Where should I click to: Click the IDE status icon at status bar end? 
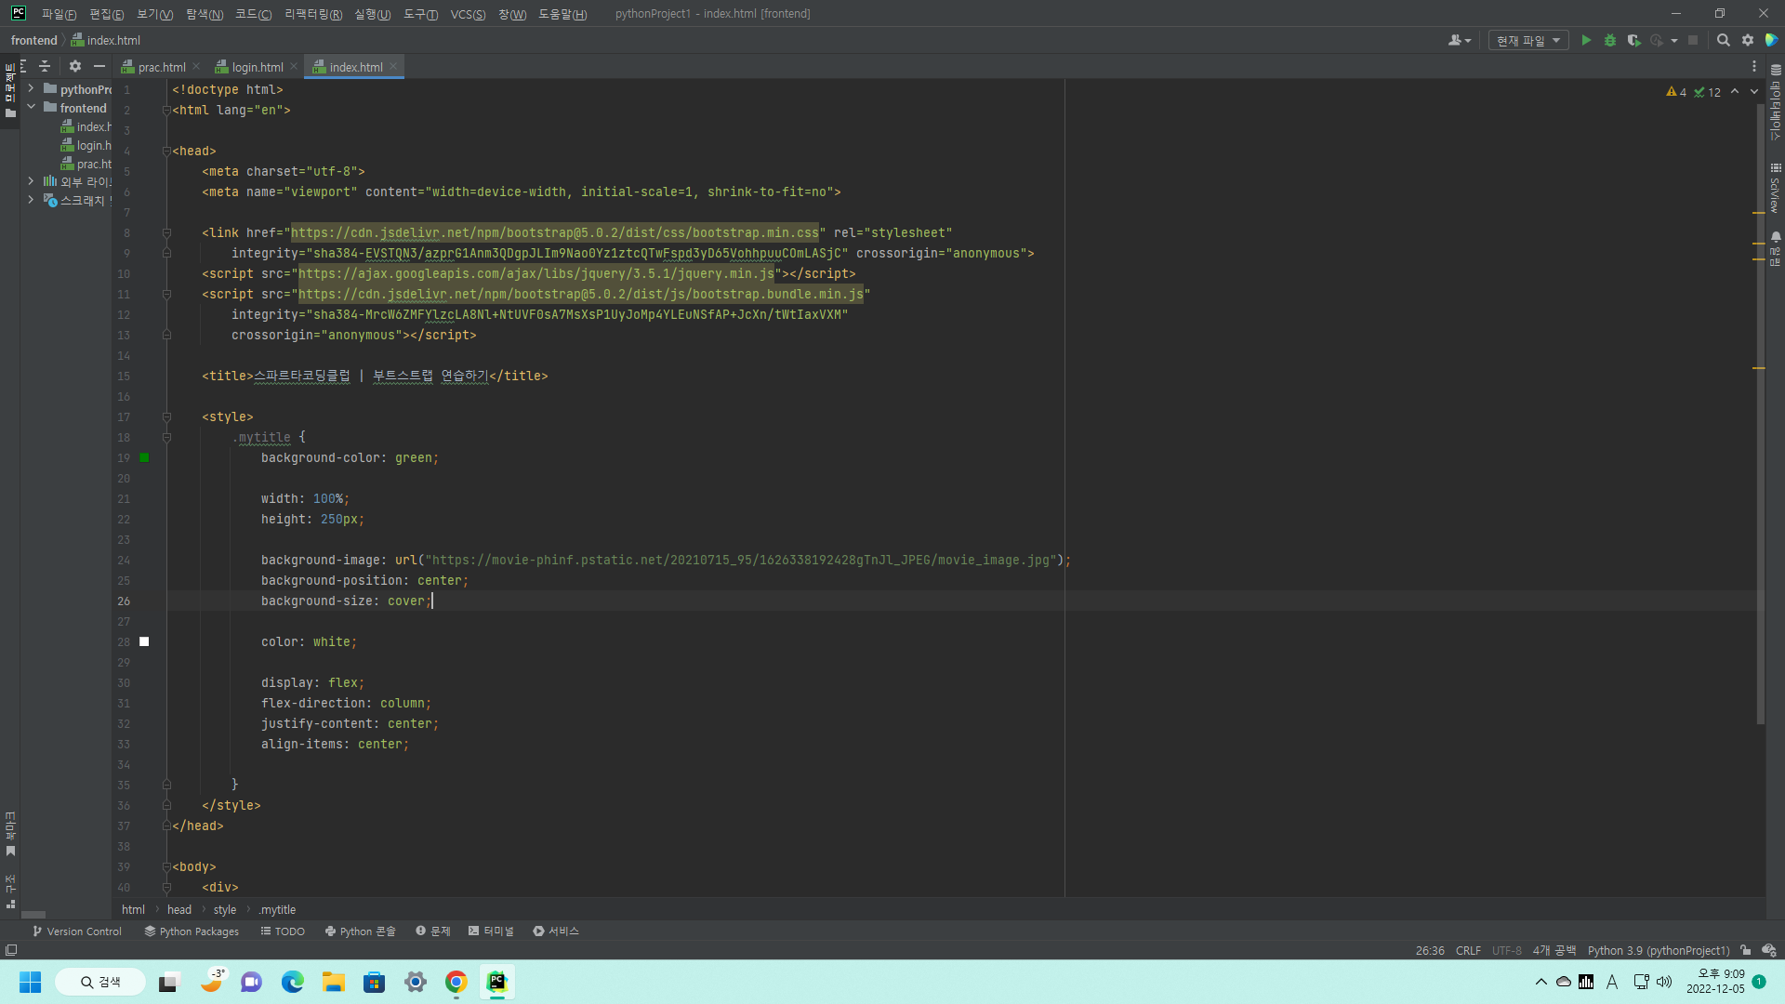pyautogui.click(x=1769, y=950)
